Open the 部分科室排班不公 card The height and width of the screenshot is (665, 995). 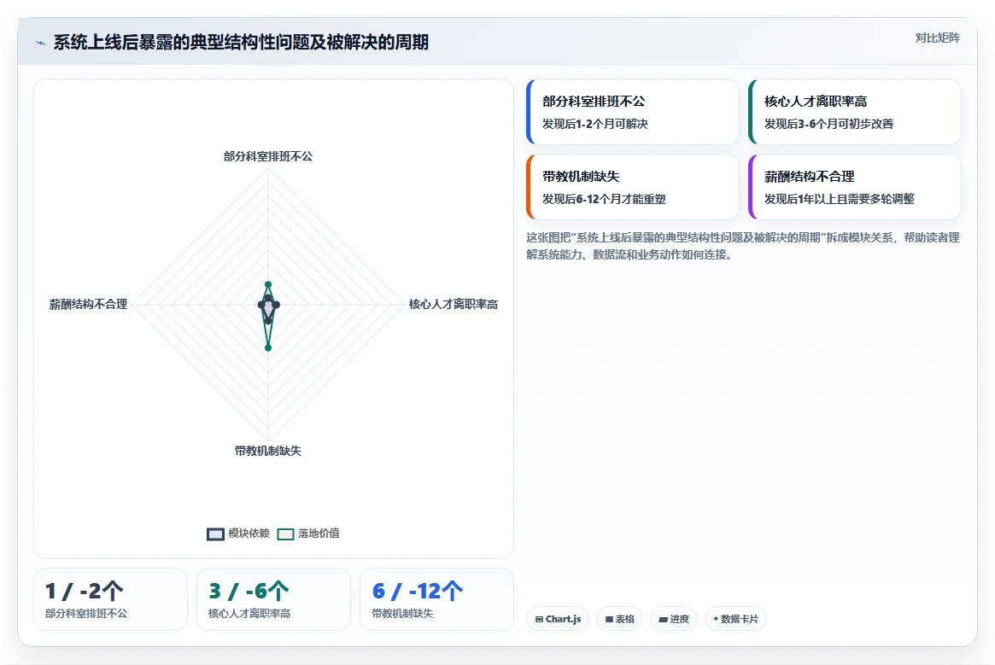tap(633, 112)
